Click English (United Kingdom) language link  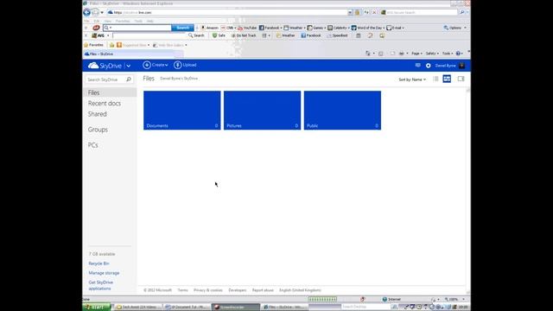tap(300, 290)
